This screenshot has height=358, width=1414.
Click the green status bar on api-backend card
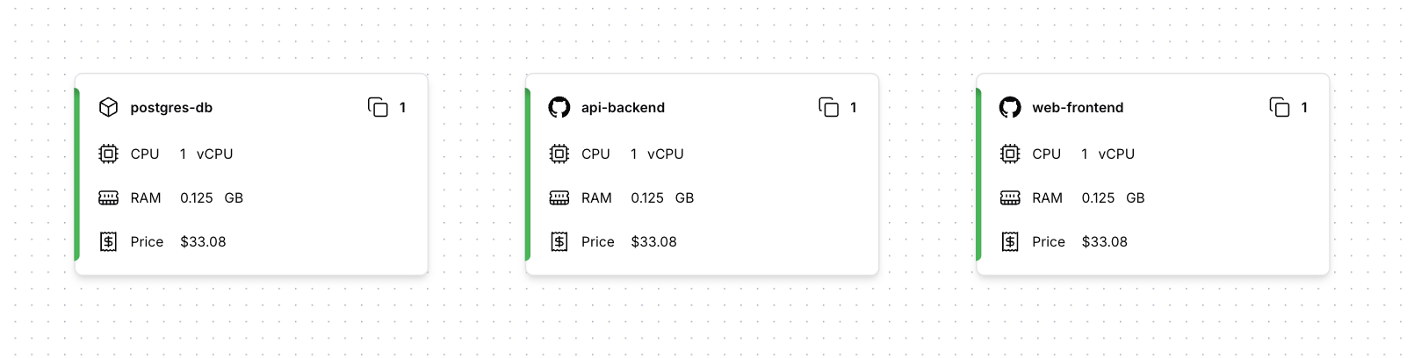click(528, 174)
